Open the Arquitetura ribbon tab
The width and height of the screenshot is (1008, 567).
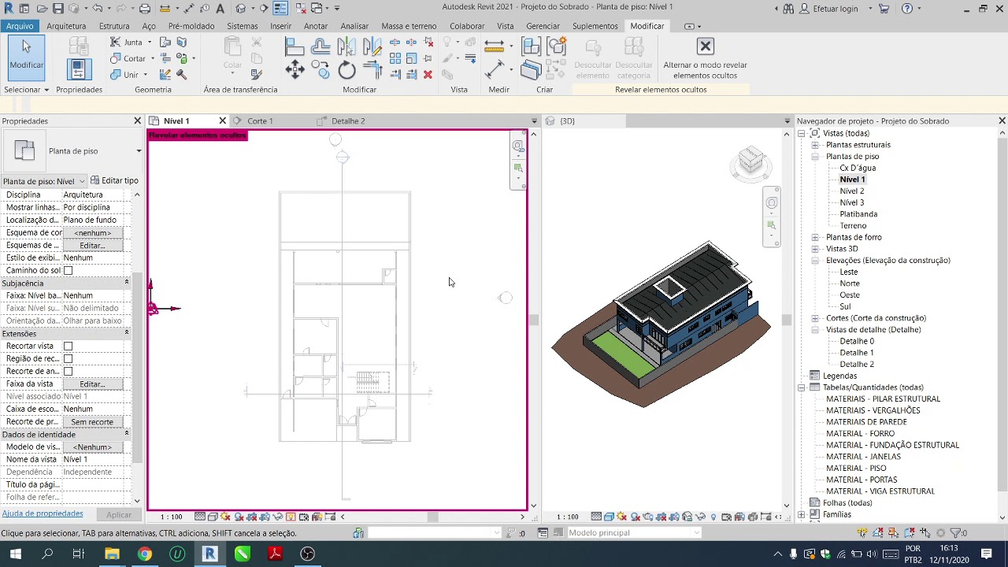pos(66,26)
